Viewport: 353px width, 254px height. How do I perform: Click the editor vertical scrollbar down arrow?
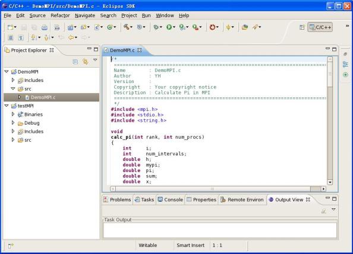coord(330,182)
